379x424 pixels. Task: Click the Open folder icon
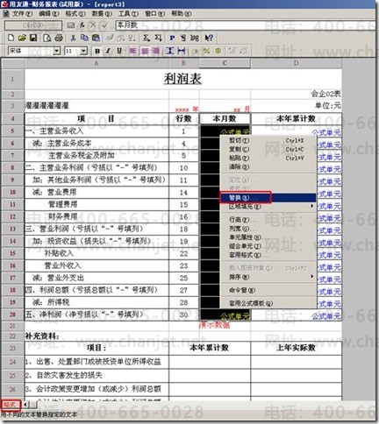[22, 38]
